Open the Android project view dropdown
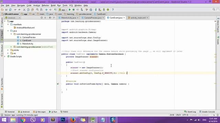The width and height of the screenshot is (220, 123). coord(13,18)
